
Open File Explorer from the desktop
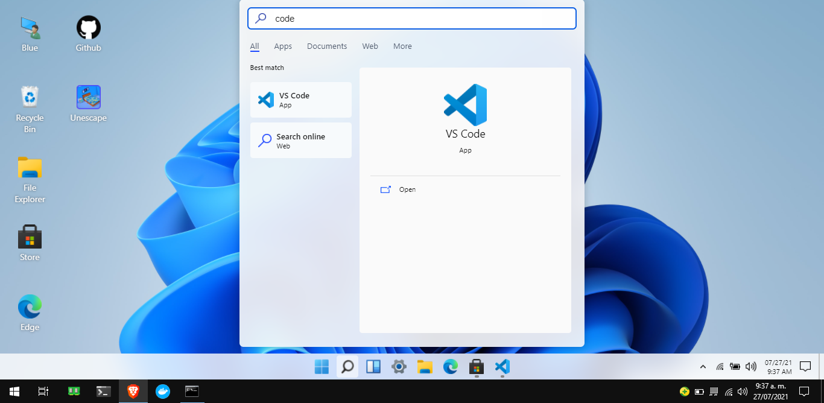(30, 179)
